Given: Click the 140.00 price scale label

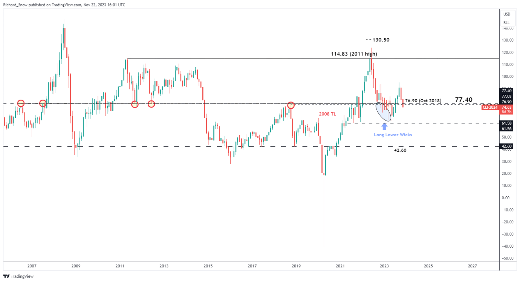Looking at the screenshot, I should coord(507,28).
